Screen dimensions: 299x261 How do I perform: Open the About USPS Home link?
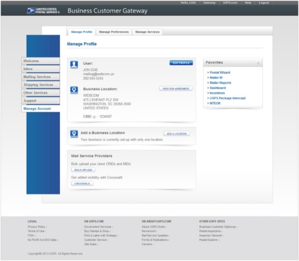click(x=154, y=227)
